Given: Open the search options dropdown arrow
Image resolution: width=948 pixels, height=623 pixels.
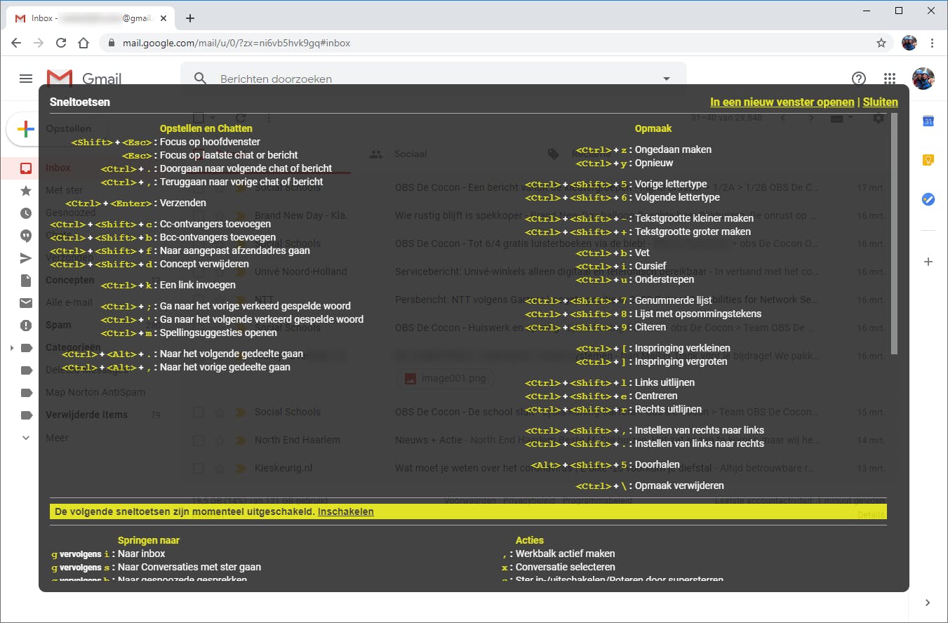Looking at the screenshot, I should point(667,79).
